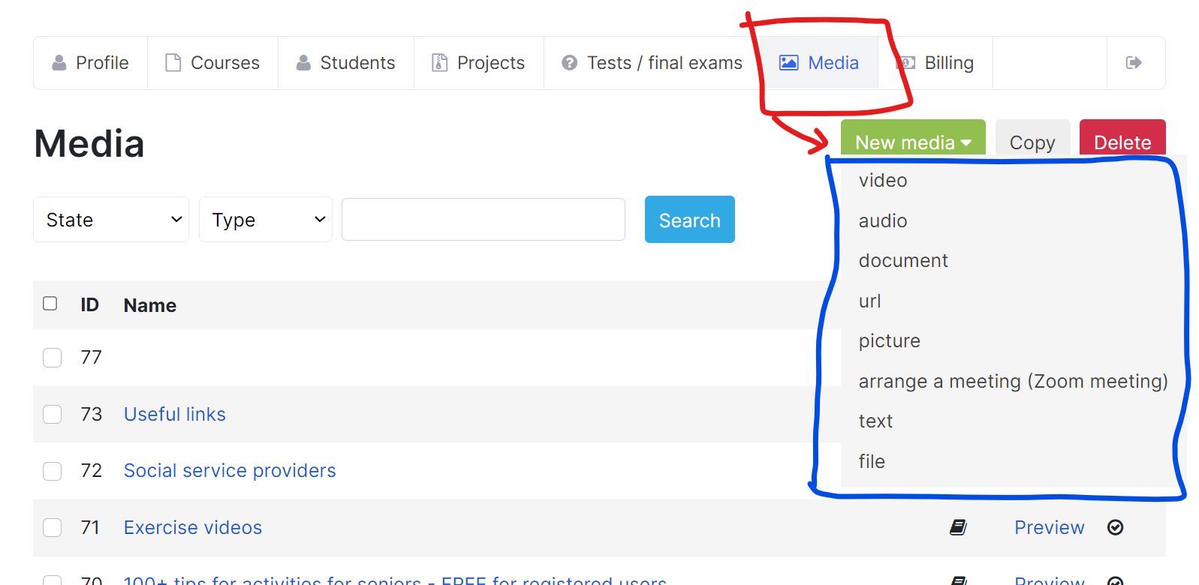Click the red Delete button

[x=1122, y=141]
